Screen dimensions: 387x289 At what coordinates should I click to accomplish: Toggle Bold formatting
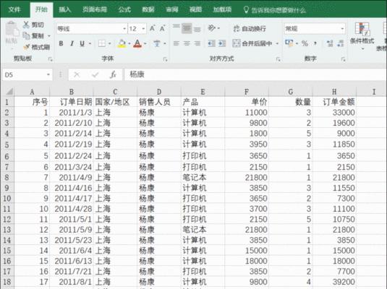click(61, 43)
